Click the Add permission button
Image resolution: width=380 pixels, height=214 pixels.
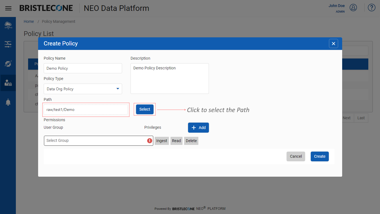coord(198,128)
